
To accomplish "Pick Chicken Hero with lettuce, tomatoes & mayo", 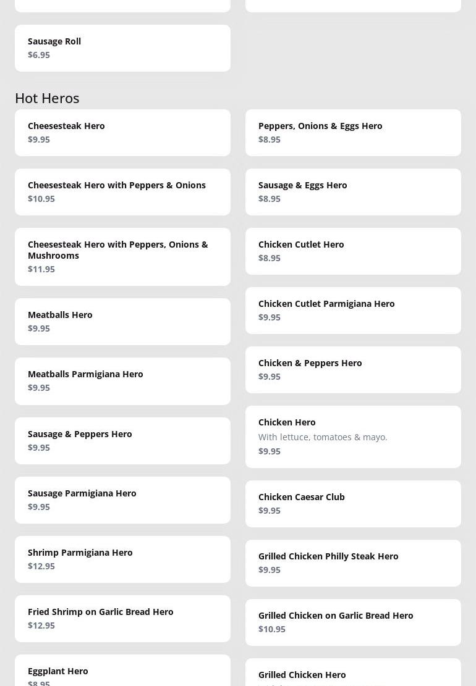I will pyautogui.click(x=353, y=437).
